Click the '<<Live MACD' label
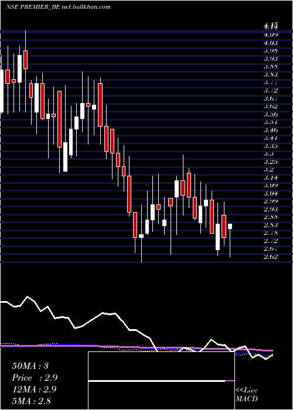Image resolution: width=293 pixels, height=410 pixels. 247,395
